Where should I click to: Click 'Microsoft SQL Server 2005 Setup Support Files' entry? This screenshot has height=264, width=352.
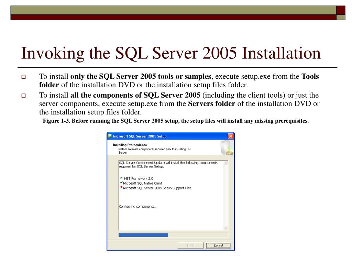click(x=157, y=188)
